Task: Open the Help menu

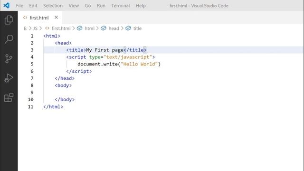Action: coord(141,6)
